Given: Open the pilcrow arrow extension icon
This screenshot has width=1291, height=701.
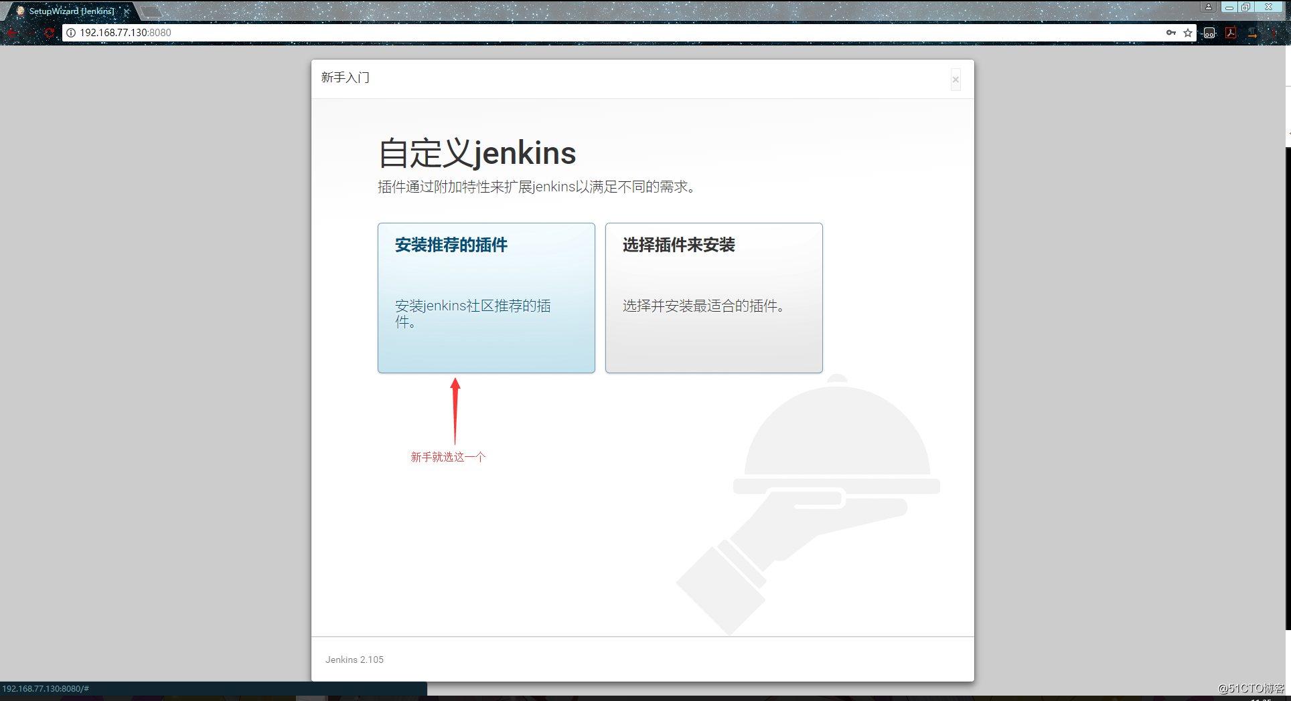Looking at the screenshot, I should pyautogui.click(x=1252, y=32).
